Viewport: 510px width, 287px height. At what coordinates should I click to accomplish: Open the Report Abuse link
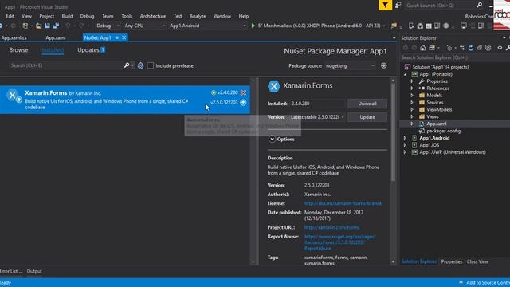339,242
